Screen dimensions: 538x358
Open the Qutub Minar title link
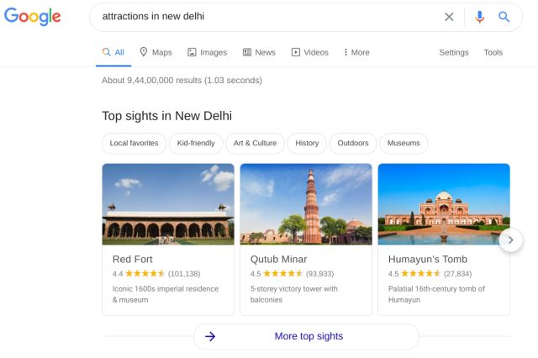[278, 259]
